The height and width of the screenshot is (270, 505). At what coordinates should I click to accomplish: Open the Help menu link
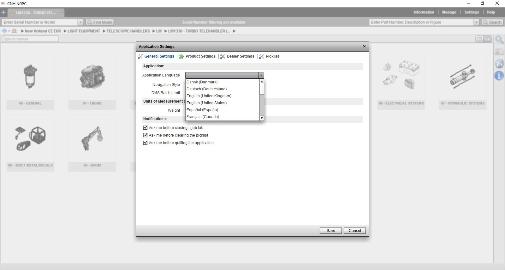click(x=491, y=12)
